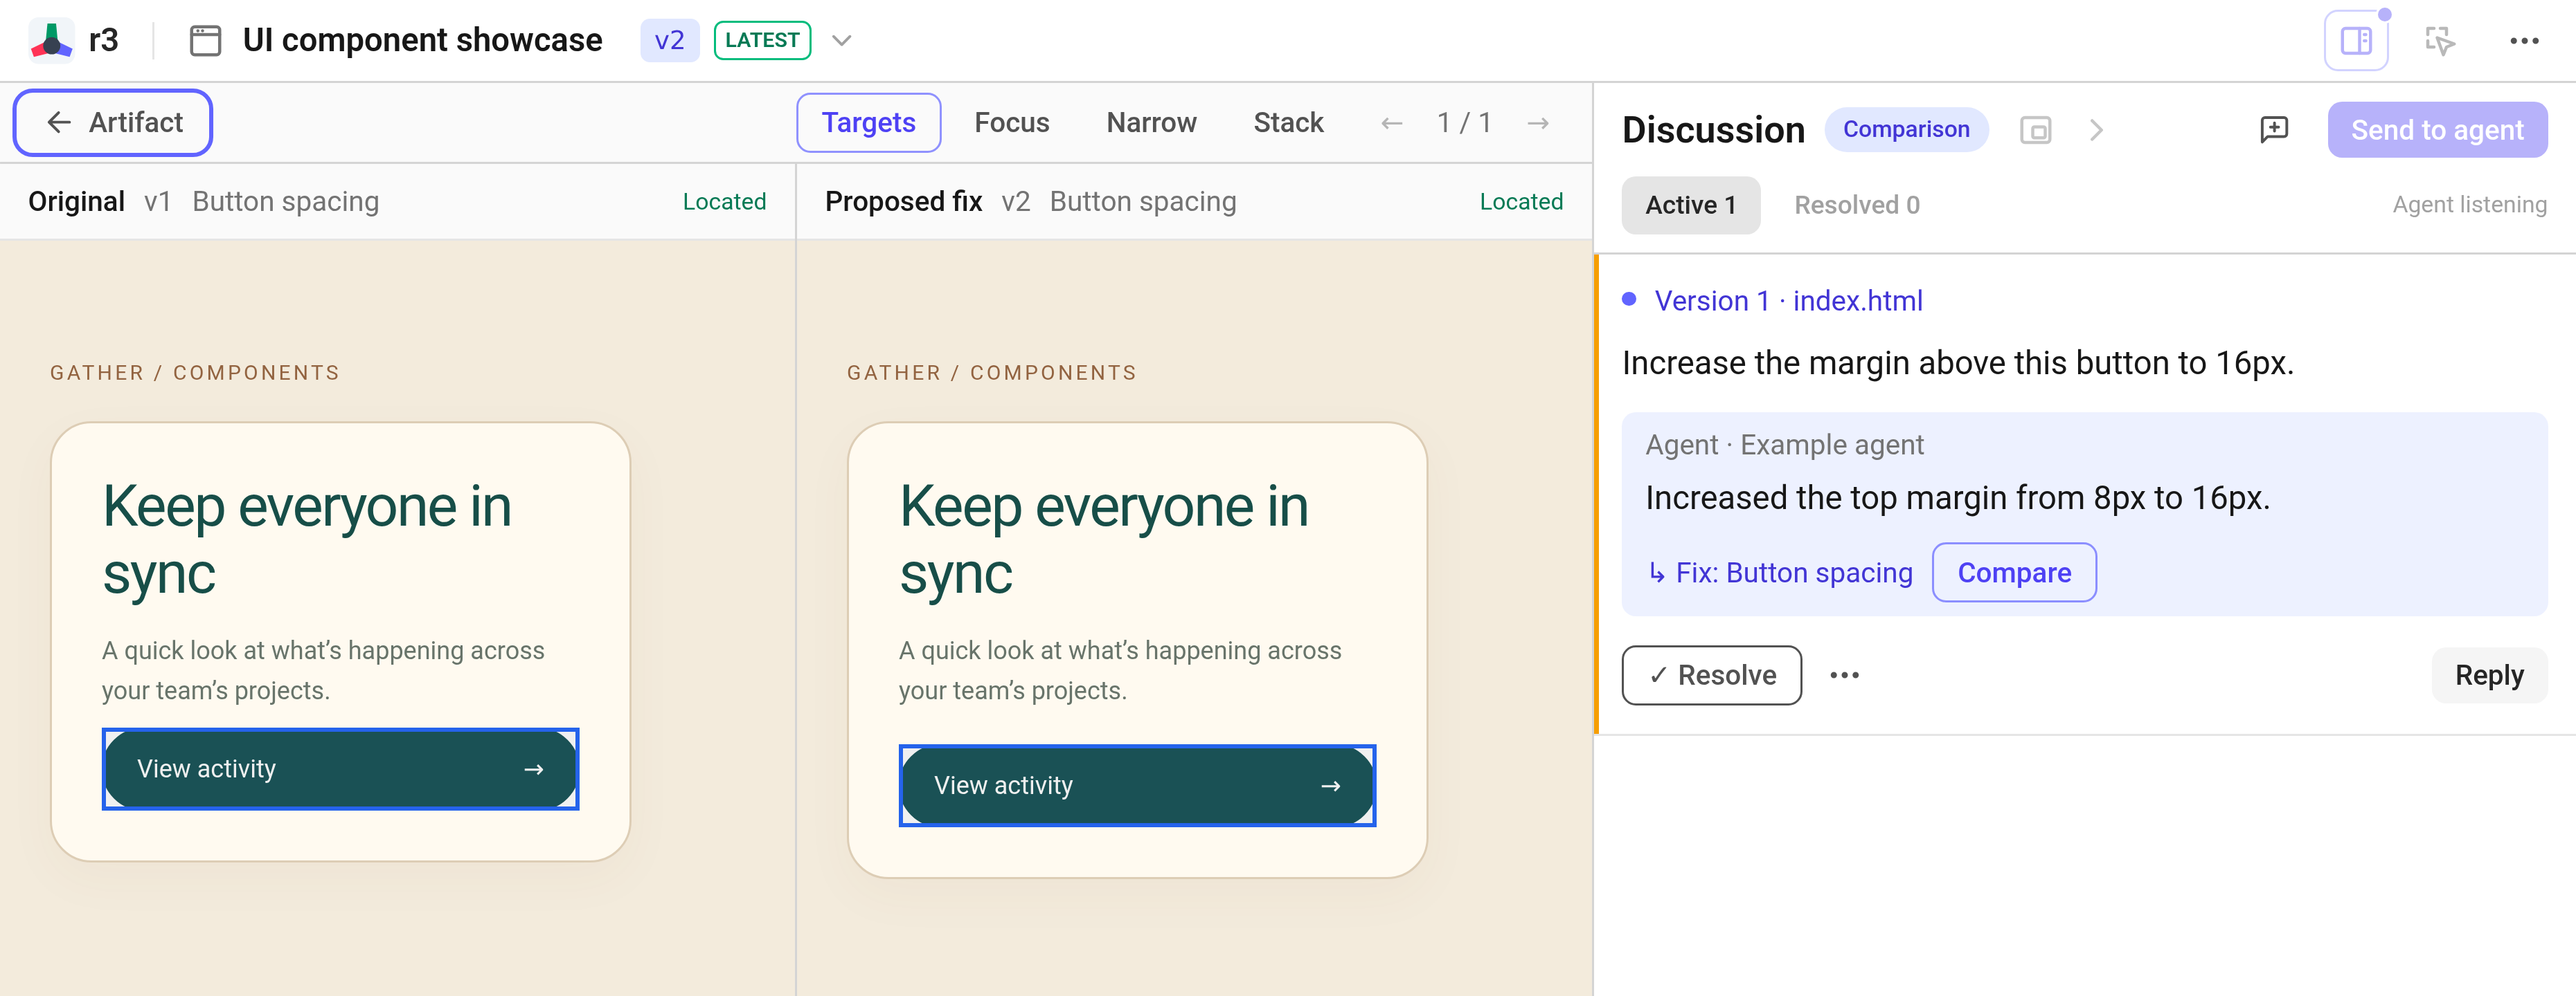2576x996 pixels.
Task: Switch to the Stack view tab
Action: (x=1288, y=123)
